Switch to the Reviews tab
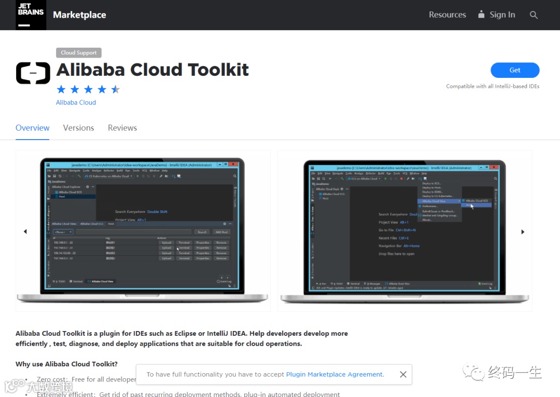560x397 pixels. pos(122,128)
